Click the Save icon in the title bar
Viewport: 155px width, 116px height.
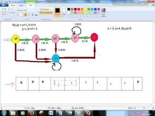6,2
